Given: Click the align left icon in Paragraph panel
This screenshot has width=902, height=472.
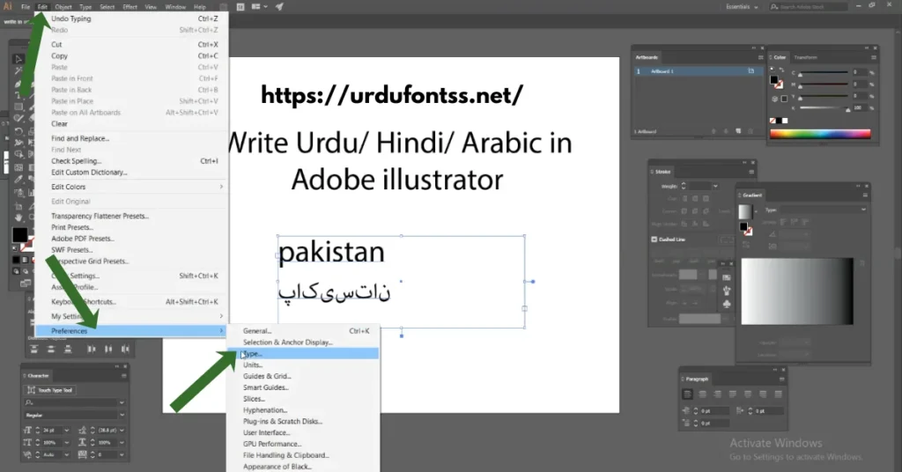Looking at the screenshot, I should pyautogui.click(x=687, y=395).
